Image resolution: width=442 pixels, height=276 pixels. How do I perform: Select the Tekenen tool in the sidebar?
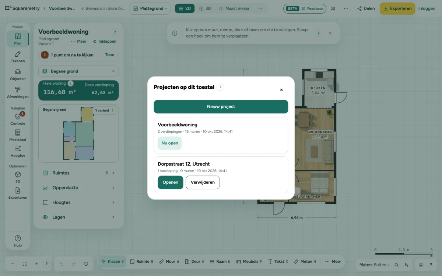18,57
